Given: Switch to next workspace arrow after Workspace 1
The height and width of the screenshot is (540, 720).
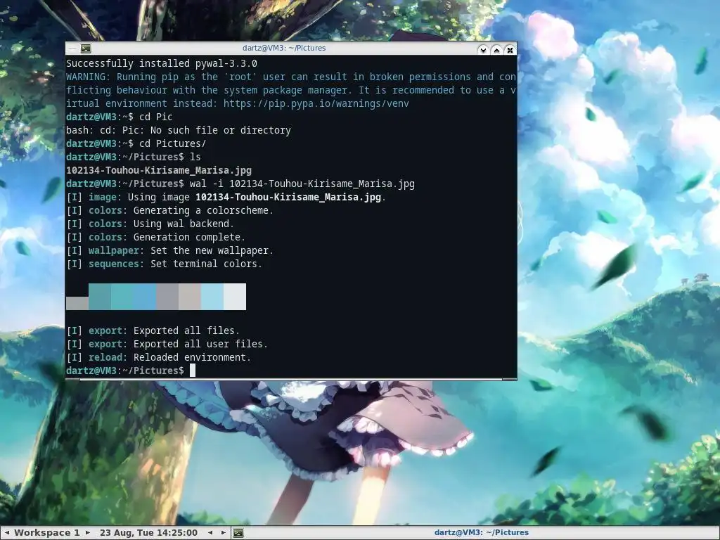Looking at the screenshot, I should (x=88, y=533).
